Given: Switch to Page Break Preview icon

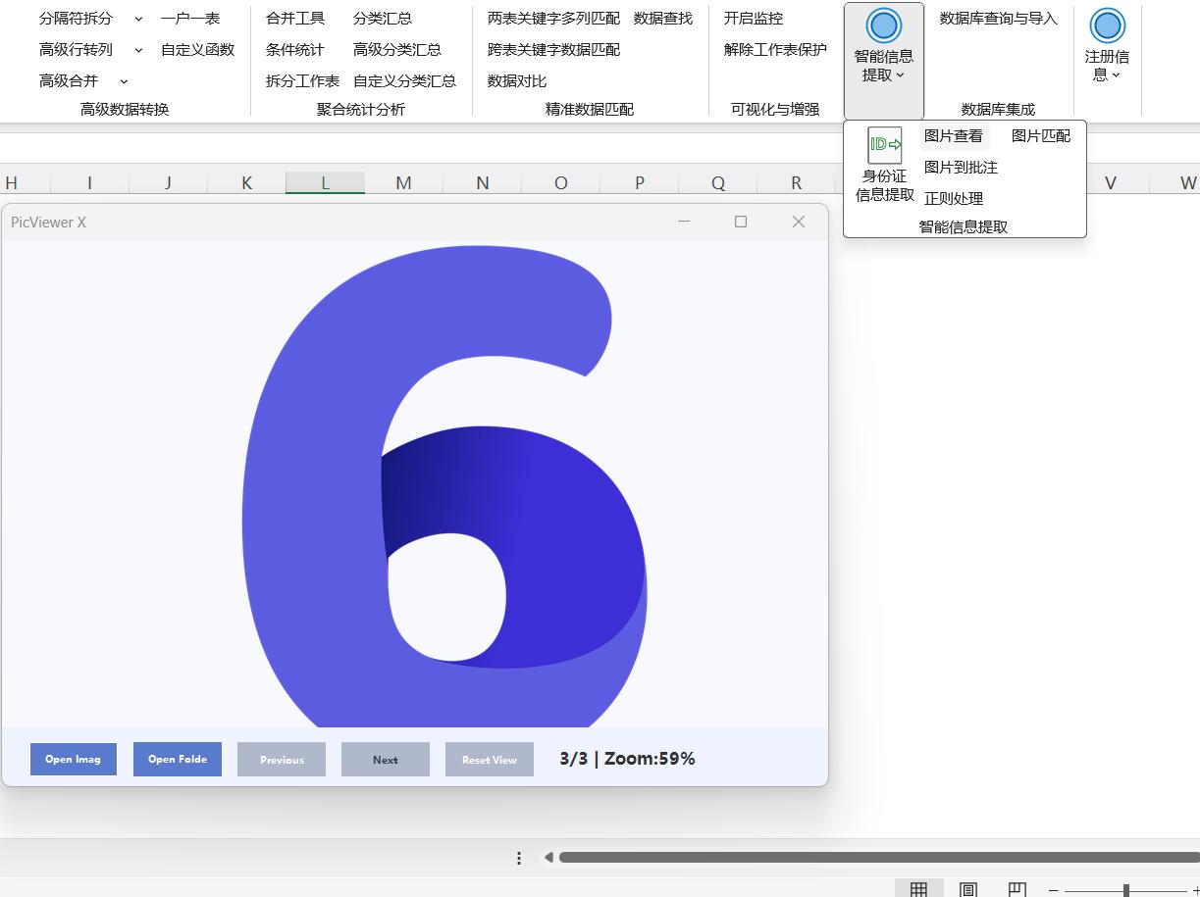Looking at the screenshot, I should point(1017,889).
